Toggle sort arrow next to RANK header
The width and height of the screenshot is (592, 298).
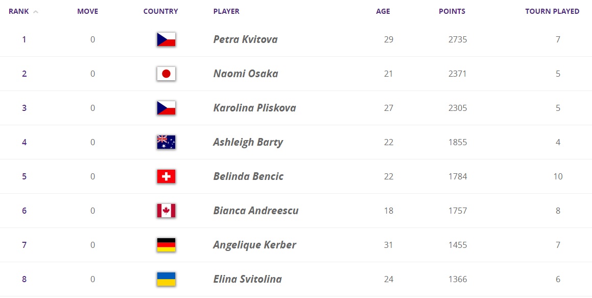[x=36, y=12]
